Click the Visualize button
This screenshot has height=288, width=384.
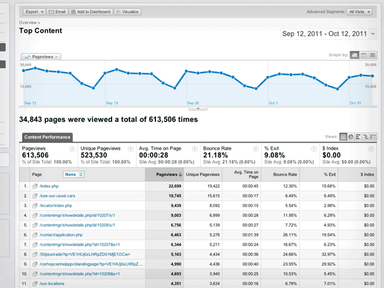[127, 11]
